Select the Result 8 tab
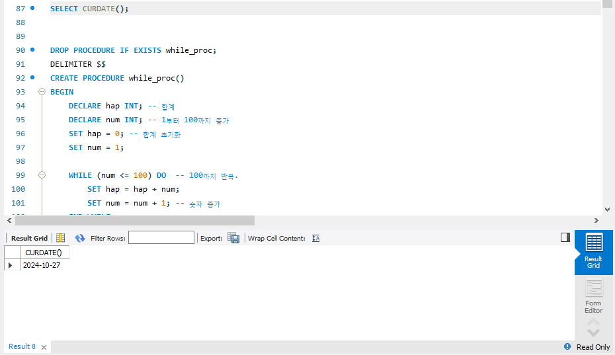Screen dimensions: 615x355 click(x=22, y=347)
